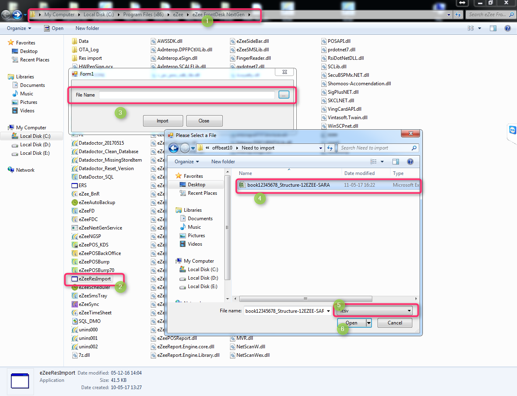Select VingCardAPI.dll file
Screen dimensions: 517x396
342,109
